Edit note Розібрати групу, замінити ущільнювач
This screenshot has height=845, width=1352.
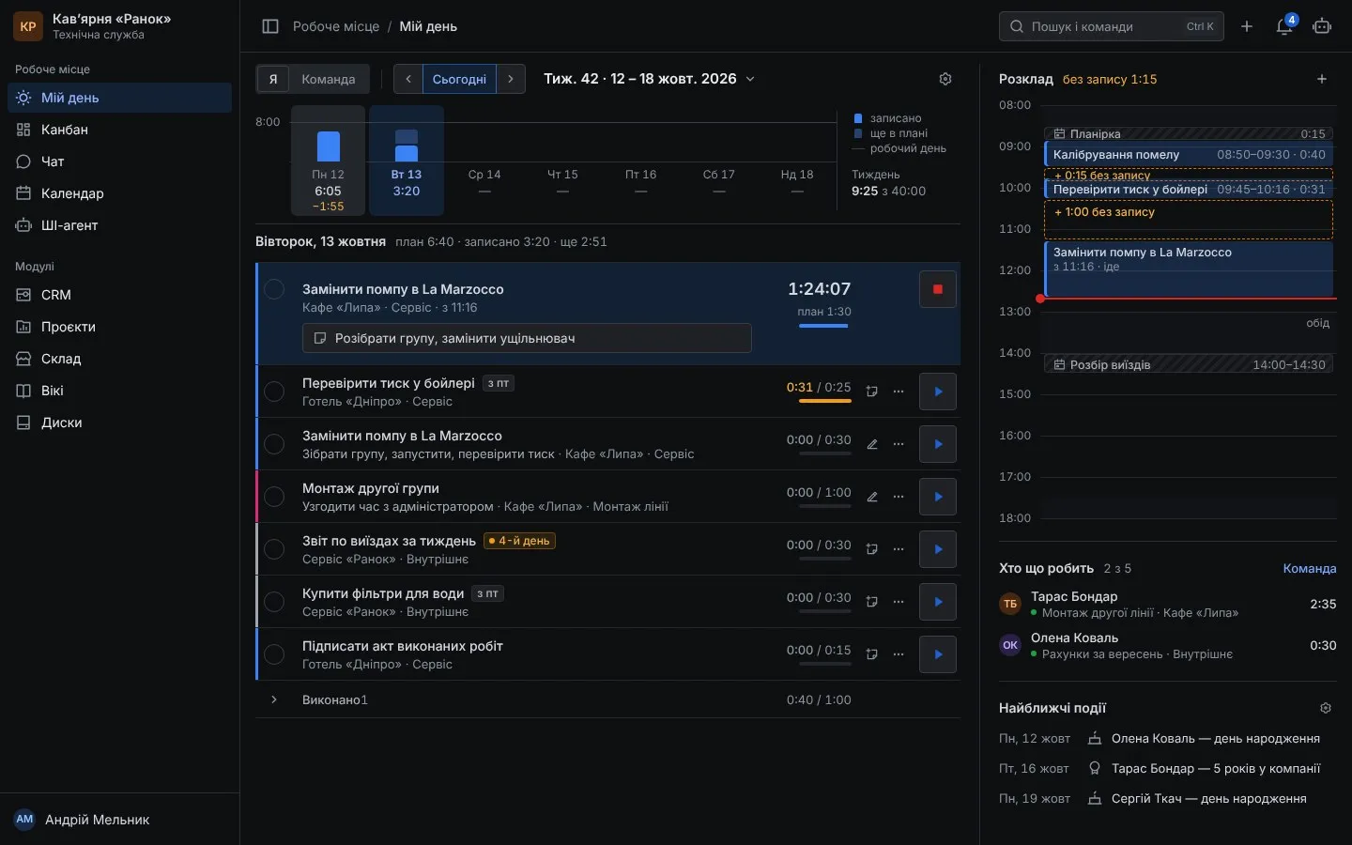click(x=527, y=338)
